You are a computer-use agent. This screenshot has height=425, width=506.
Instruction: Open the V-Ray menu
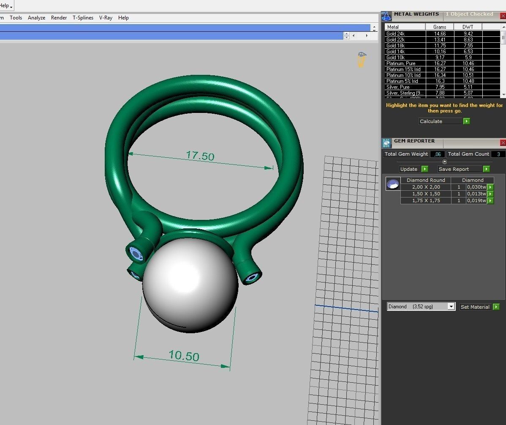tap(106, 18)
